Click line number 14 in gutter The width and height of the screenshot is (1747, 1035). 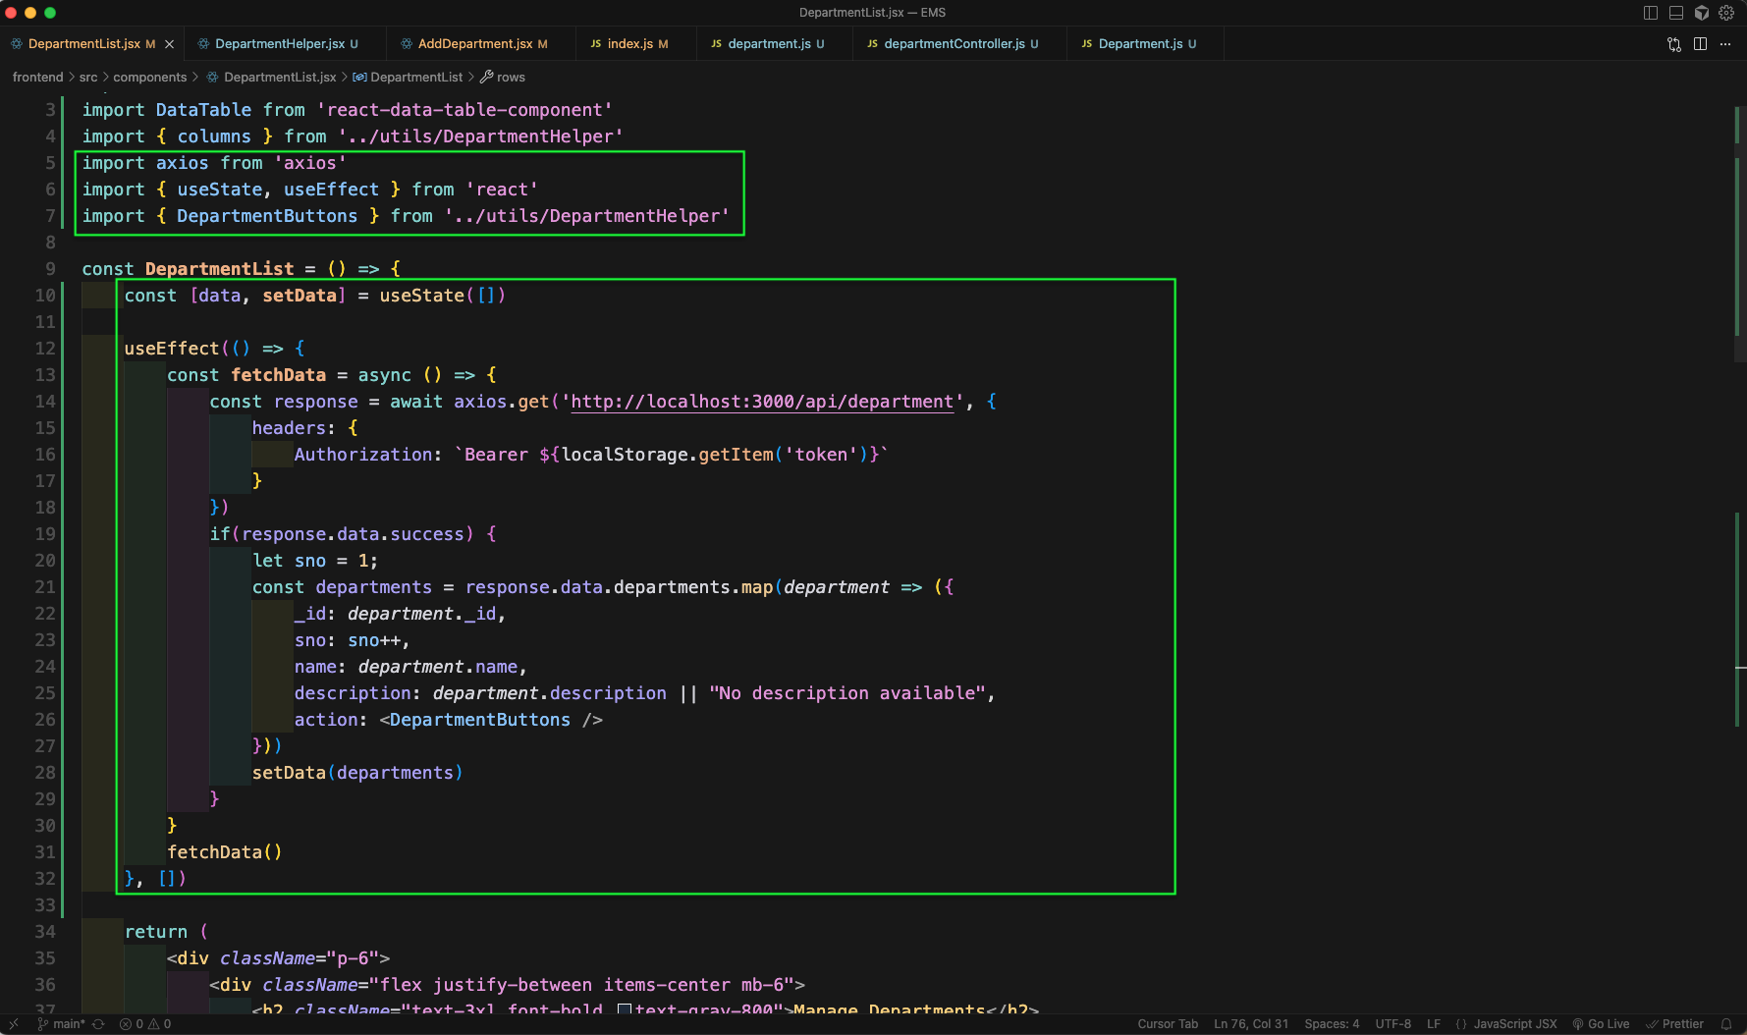[45, 402]
